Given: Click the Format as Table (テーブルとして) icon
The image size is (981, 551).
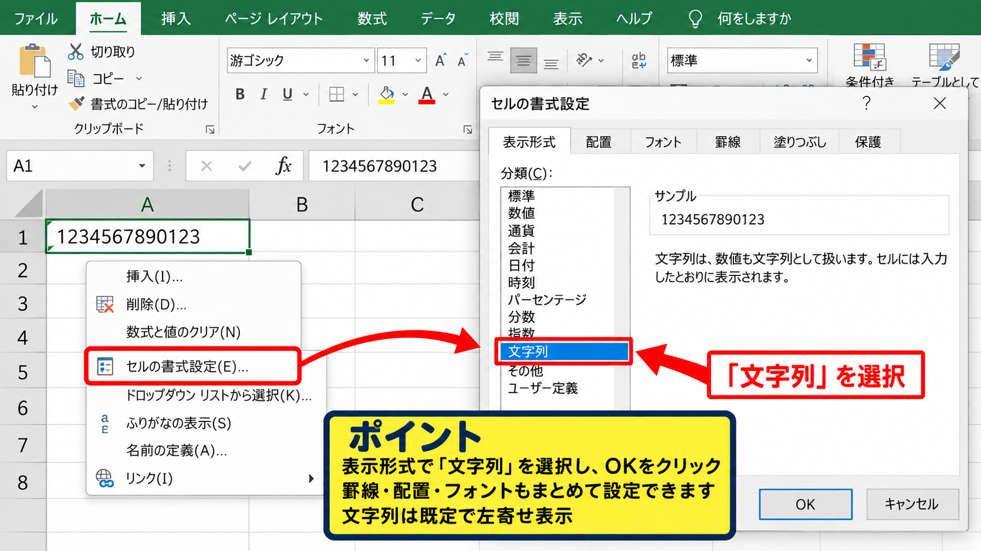Looking at the screenshot, I should pos(944,57).
